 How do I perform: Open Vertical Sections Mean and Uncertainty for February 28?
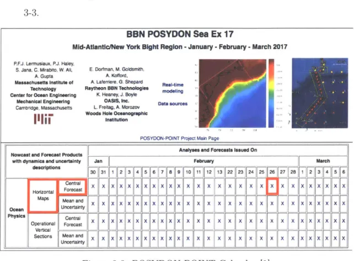293,238
